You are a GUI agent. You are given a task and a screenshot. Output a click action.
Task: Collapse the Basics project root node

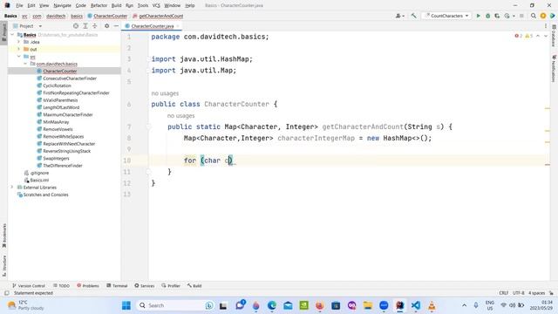12,35
